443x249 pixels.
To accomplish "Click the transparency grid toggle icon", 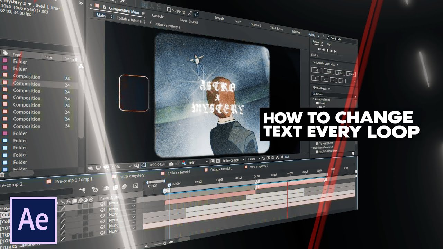I will coord(218,161).
